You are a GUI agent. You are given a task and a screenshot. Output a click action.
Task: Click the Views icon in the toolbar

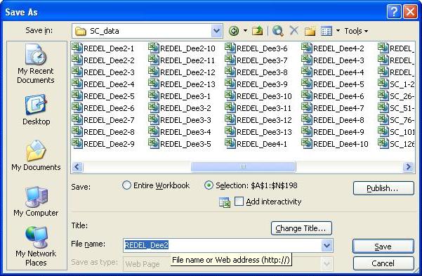pyautogui.click(x=327, y=31)
